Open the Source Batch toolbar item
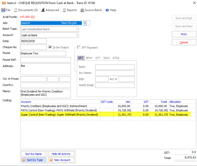 (x=91, y=10)
